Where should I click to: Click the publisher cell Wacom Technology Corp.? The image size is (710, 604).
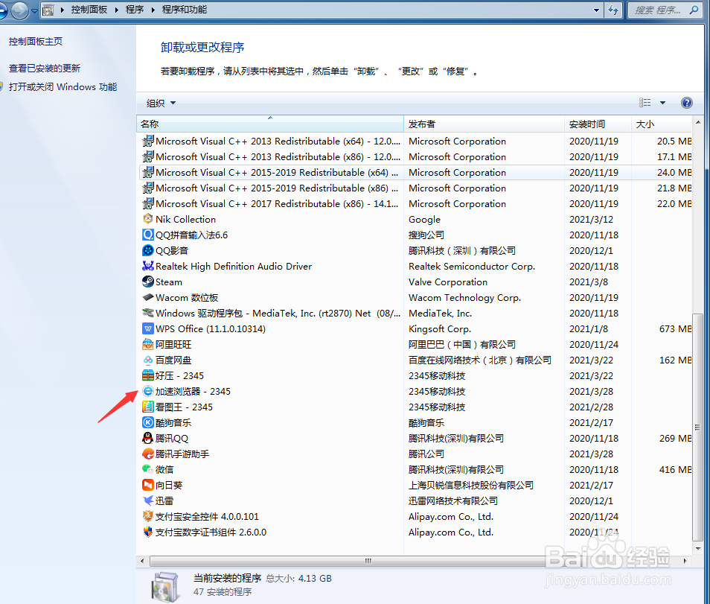pos(464,298)
